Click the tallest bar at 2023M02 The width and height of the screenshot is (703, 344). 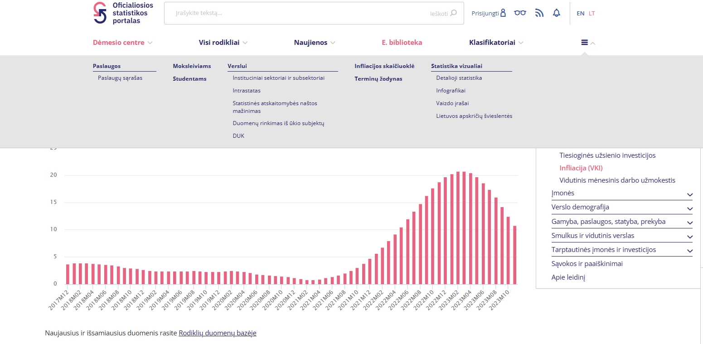click(x=458, y=228)
